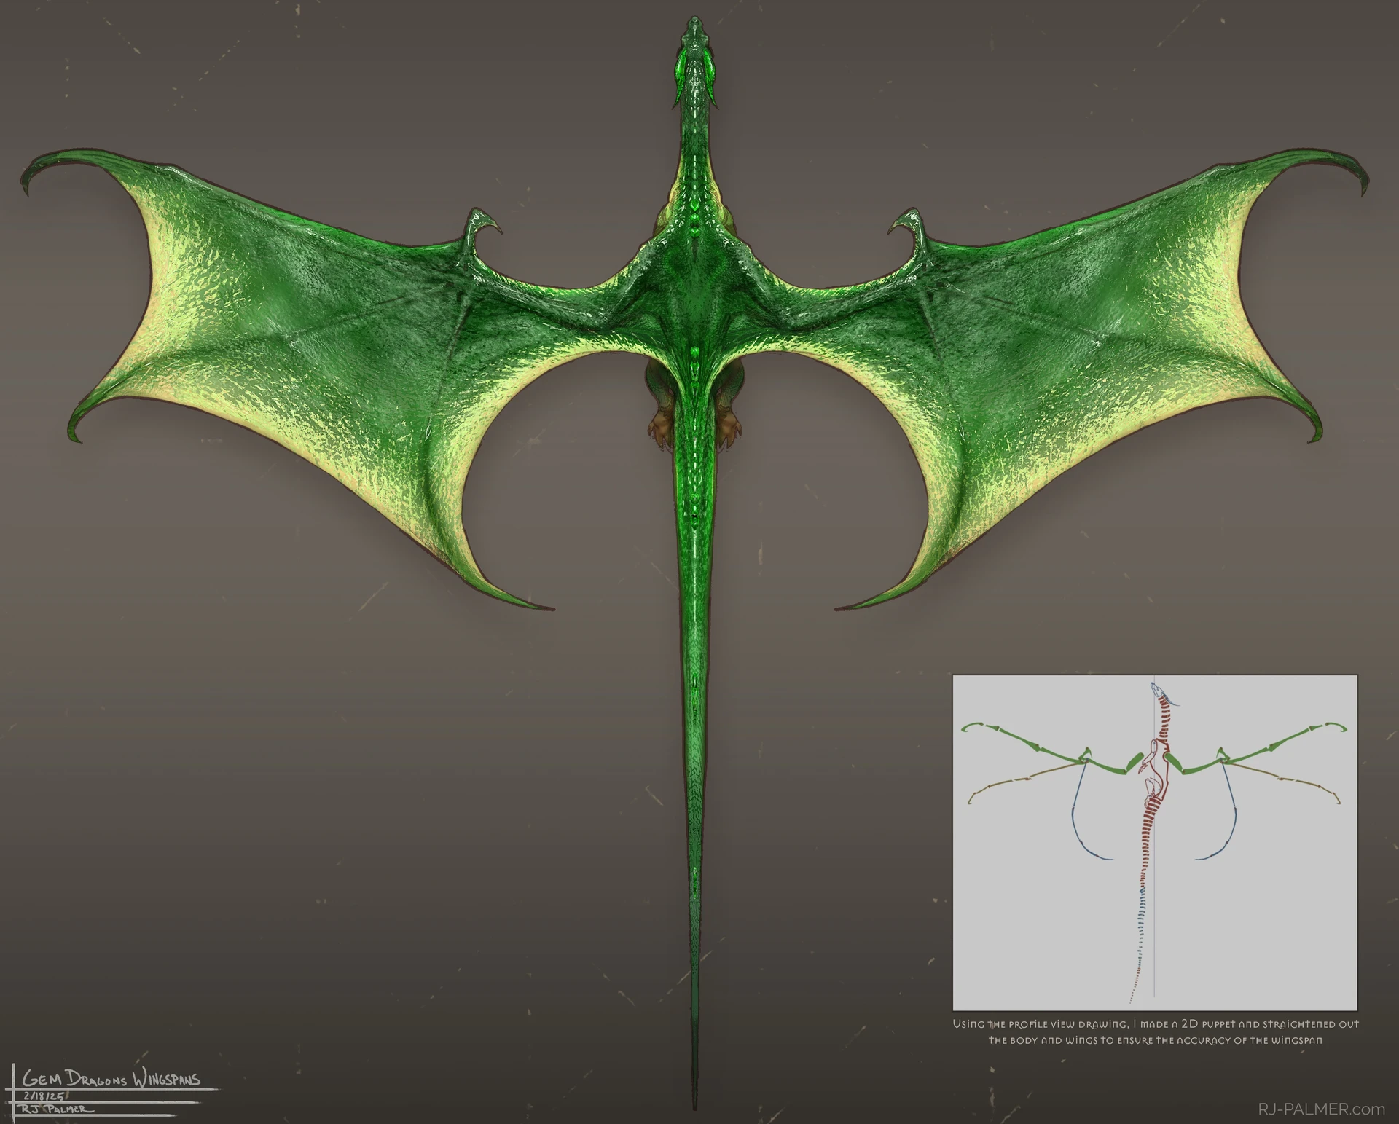
Task: Click the Gem Dragons Wingspans title text
Action: click(111, 1080)
